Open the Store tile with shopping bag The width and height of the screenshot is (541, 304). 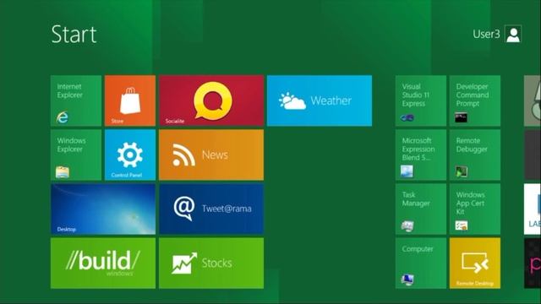point(130,100)
